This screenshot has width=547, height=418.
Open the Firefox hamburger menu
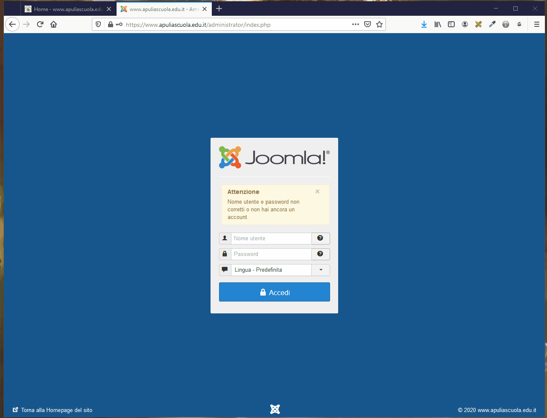click(537, 25)
